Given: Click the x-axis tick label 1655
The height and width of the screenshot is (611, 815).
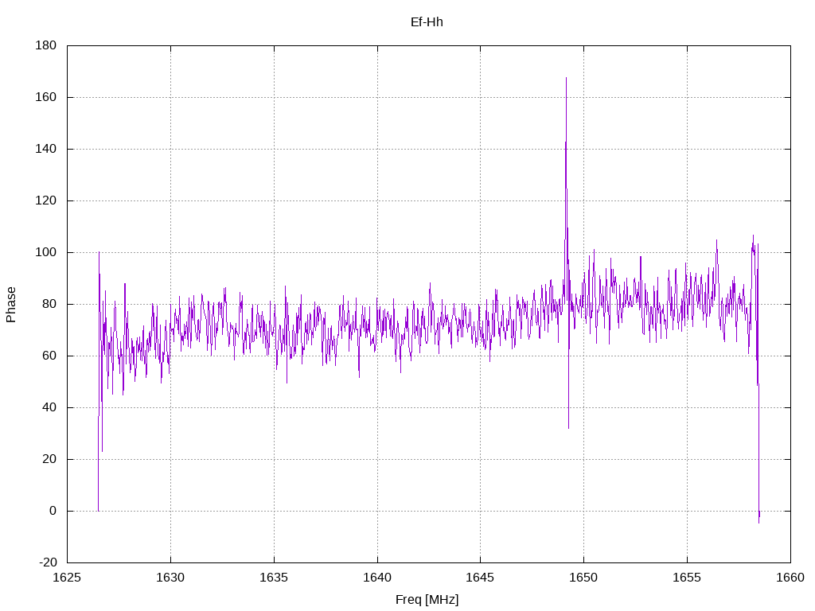Looking at the screenshot, I should 687,578.
